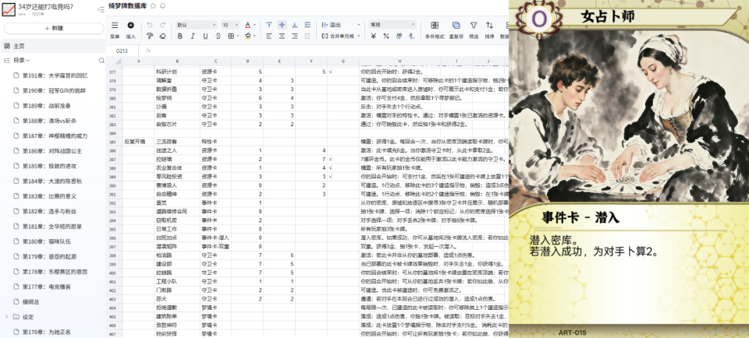Click the borders grid icon
The height and width of the screenshot is (338, 749).
[231, 36]
